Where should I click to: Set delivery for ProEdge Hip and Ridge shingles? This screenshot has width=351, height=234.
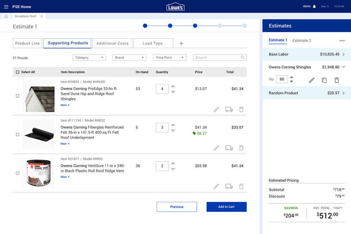pyautogui.click(x=229, y=109)
